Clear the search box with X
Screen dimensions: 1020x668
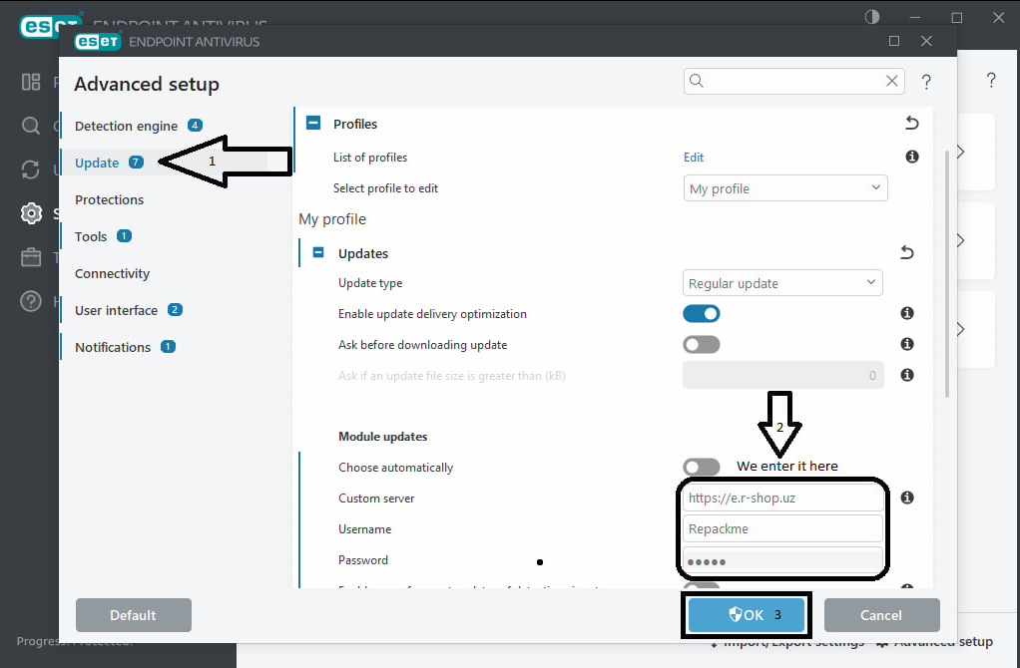(x=892, y=81)
